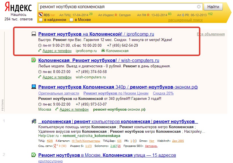233x163 pixels.
Task: Open ad 'Коломенская. Ремонт ноутбуков! / wish-computers.ru'
Action: [99, 60]
